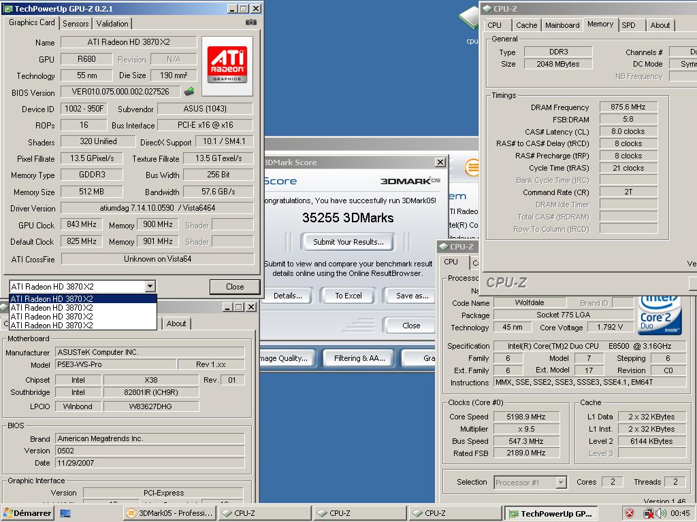Click the GPU Name field ATI Radeon HD 3870 X2
This screenshot has width=697, height=522.
pos(129,42)
